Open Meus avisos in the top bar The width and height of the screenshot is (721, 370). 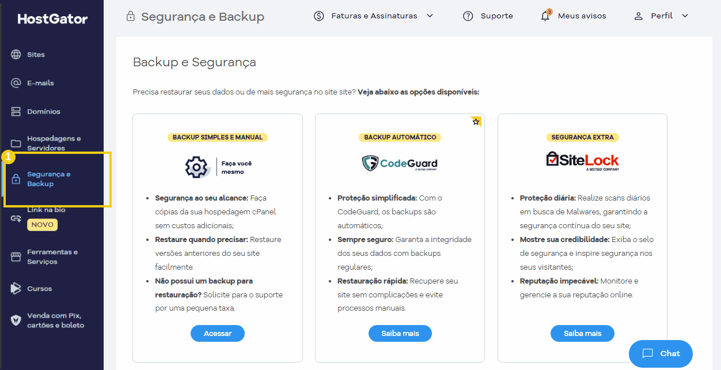582,16
